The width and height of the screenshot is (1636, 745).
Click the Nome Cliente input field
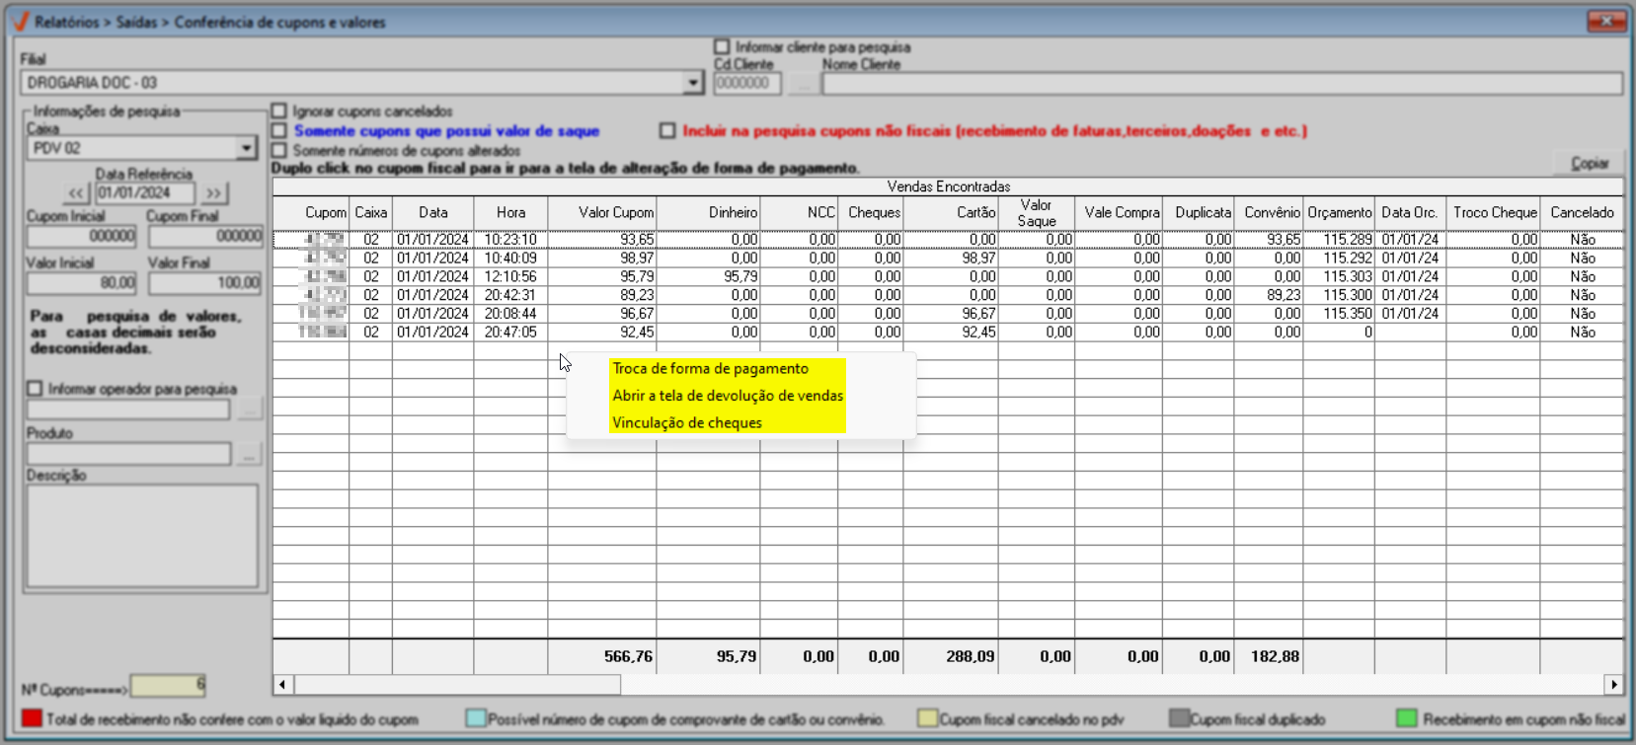pos(1222,84)
